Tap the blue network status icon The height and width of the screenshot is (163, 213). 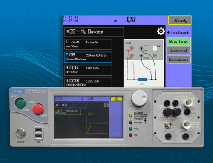115,20
